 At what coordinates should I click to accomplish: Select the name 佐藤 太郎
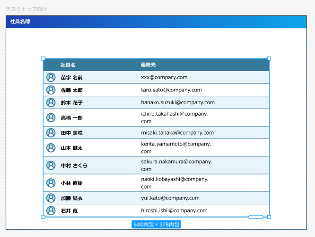tap(72, 90)
